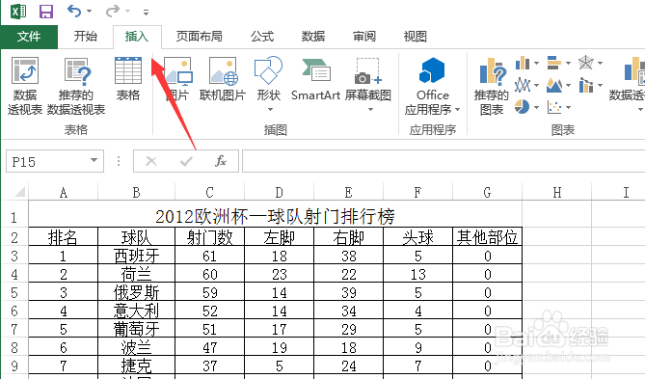Screen dimensions: 645x379
Task: Click the cancel X in formula bar
Action: click(x=151, y=161)
